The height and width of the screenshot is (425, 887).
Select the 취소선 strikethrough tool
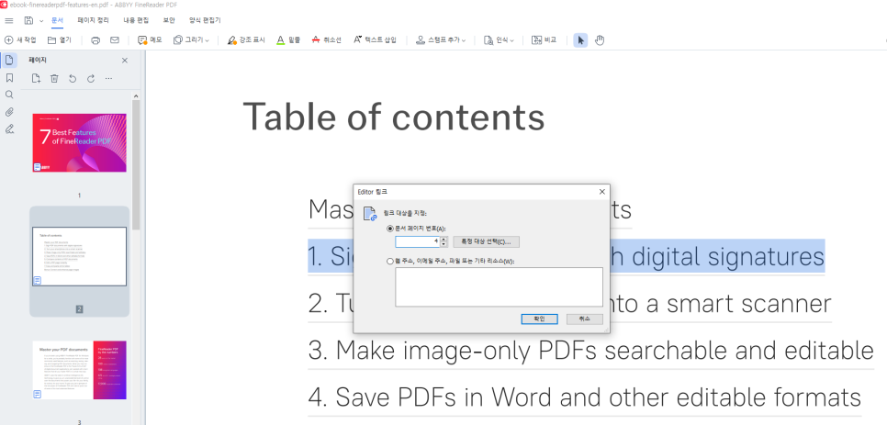(326, 40)
